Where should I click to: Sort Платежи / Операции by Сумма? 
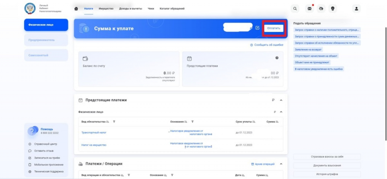(267, 175)
